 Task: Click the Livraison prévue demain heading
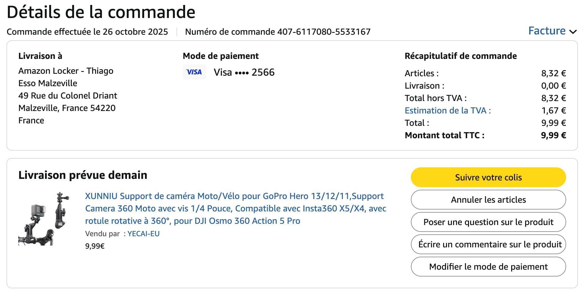83,175
